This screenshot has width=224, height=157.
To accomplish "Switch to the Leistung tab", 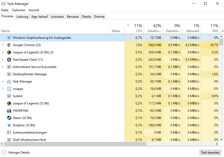I will 22,17.
